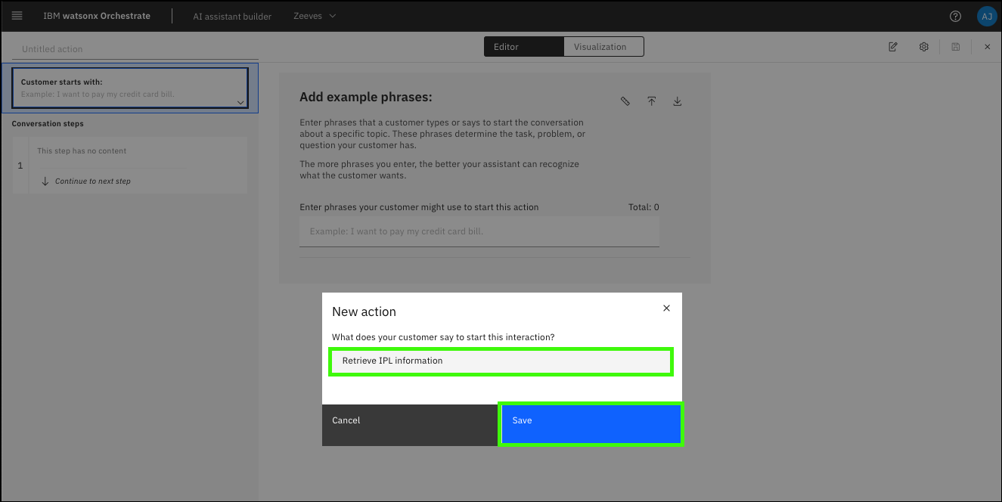Click the download phrases icon
Image resolution: width=1002 pixels, height=502 pixels.
(x=678, y=101)
